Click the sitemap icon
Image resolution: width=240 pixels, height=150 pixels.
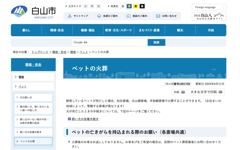pyautogui.click(x=70, y=16)
